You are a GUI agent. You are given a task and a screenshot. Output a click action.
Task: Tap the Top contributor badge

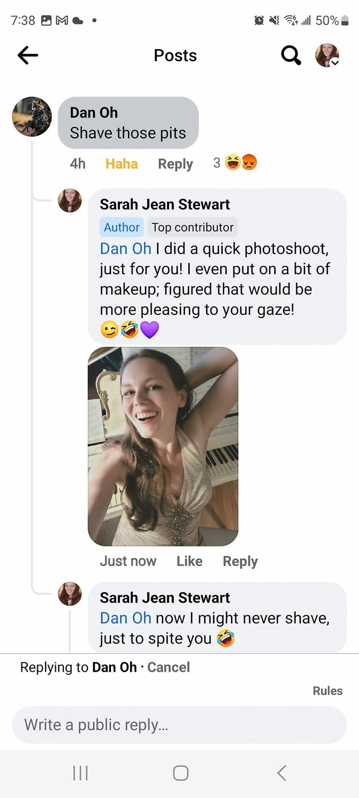[x=193, y=227]
